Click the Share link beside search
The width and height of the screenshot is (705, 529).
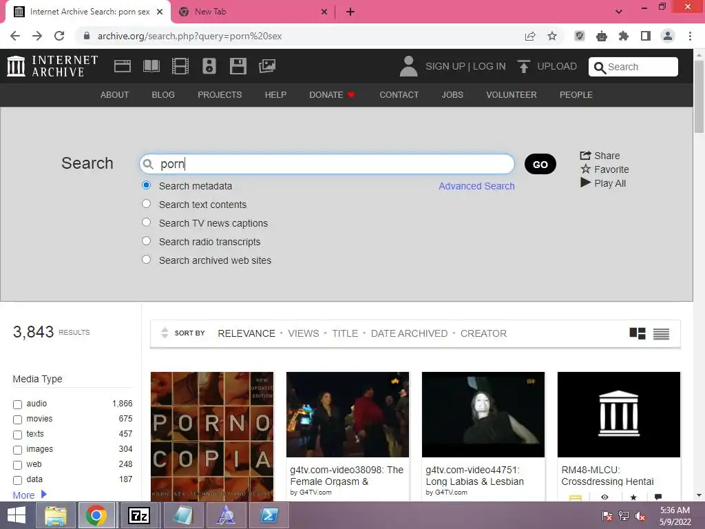[x=600, y=156]
